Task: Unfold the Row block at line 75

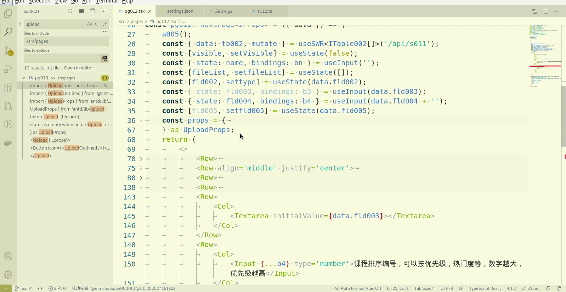Action: point(141,168)
